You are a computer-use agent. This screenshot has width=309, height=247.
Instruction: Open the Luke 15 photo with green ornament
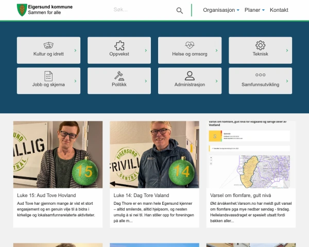tap(58, 154)
